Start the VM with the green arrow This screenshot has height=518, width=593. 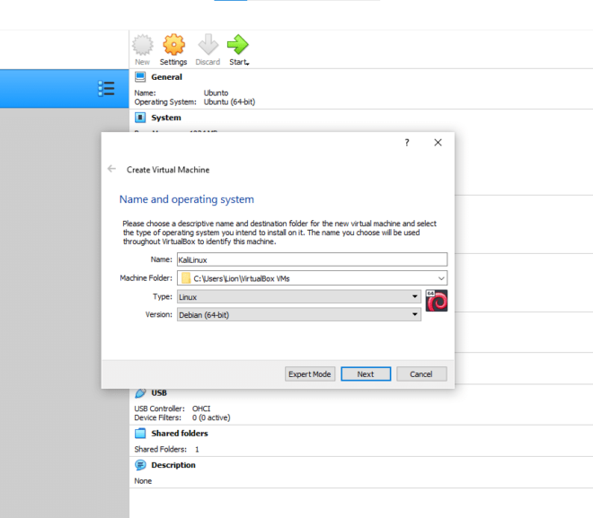pyautogui.click(x=237, y=45)
